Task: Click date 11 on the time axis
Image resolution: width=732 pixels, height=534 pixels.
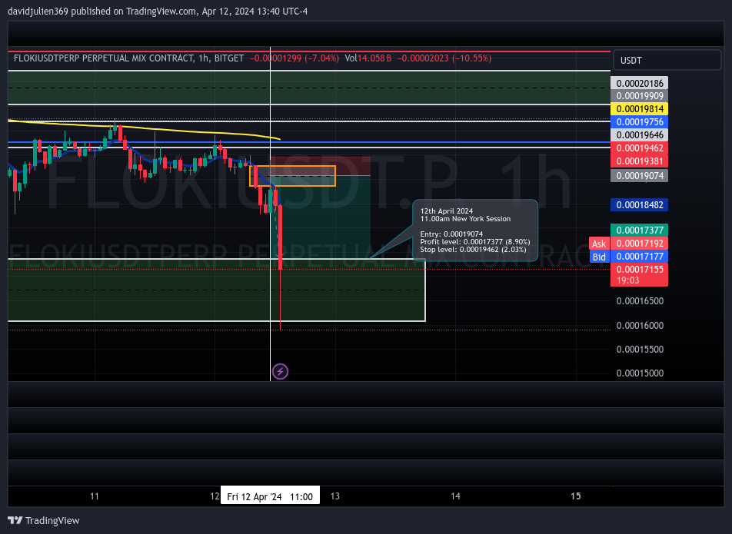Action: click(x=95, y=496)
